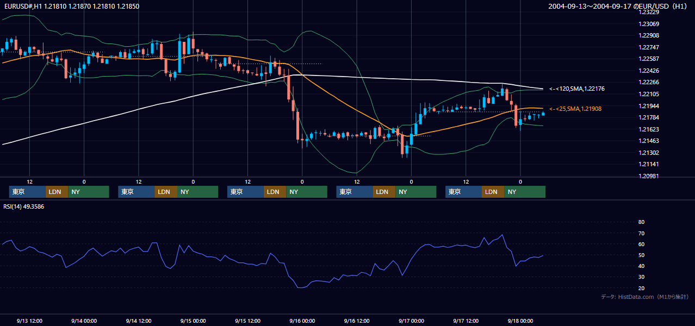Click price axis value 1.22426
Image resolution: width=695 pixels, height=326 pixels.
[x=649, y=71]
